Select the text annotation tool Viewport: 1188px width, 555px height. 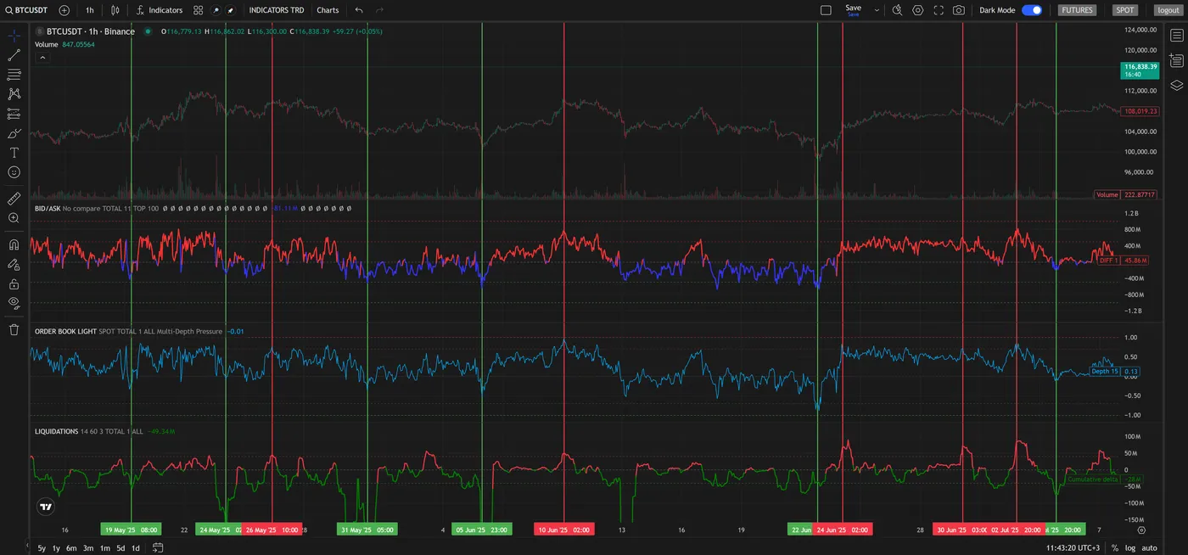(14, 153)
